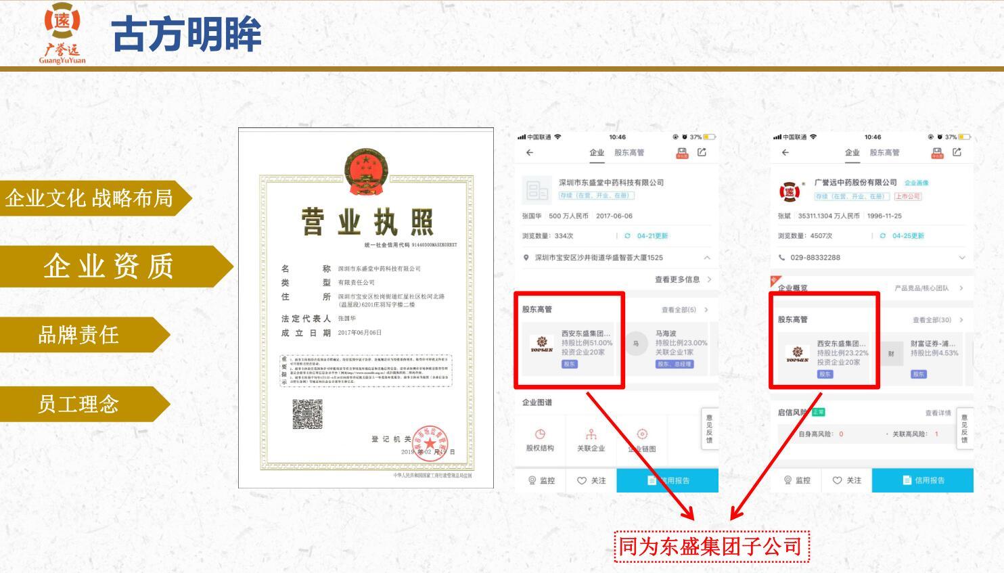Image resolution: width=1004 pixels, height=573 pixels.
Task: Open 查看全部(30) shareholders list
Action: [938, 320]
